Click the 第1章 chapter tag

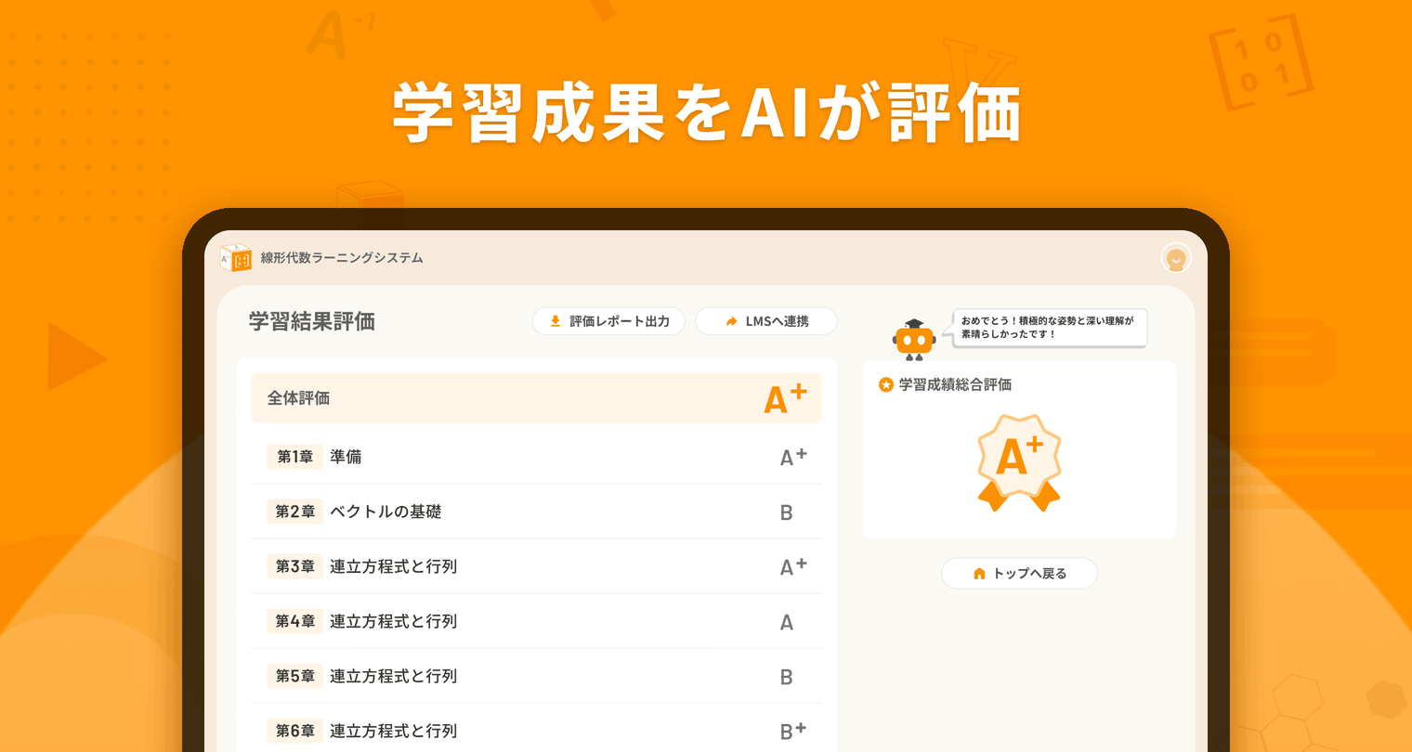(x=295, y=457)
